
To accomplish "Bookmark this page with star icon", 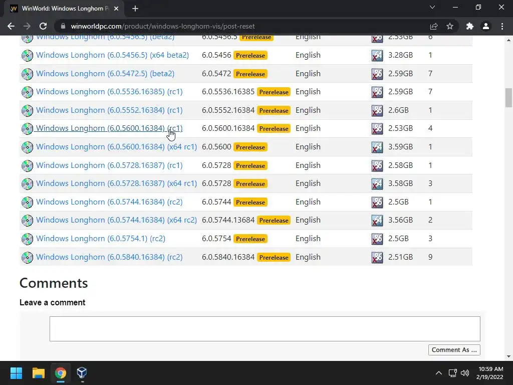I will click(450, 26).
